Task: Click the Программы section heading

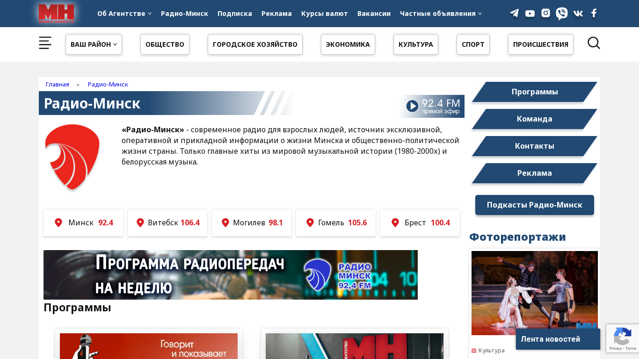Action: point(77,308)
